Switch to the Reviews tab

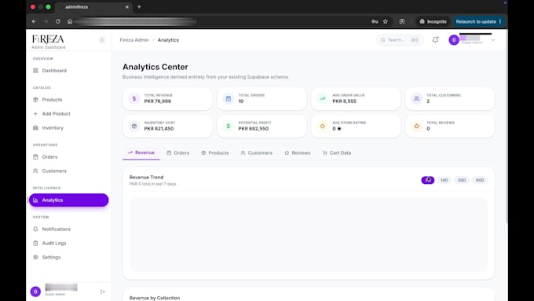(x=298, y=152)
